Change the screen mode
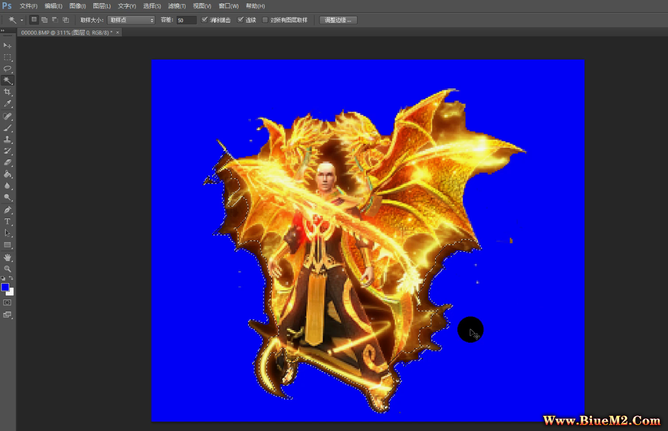 coord(7,315)
